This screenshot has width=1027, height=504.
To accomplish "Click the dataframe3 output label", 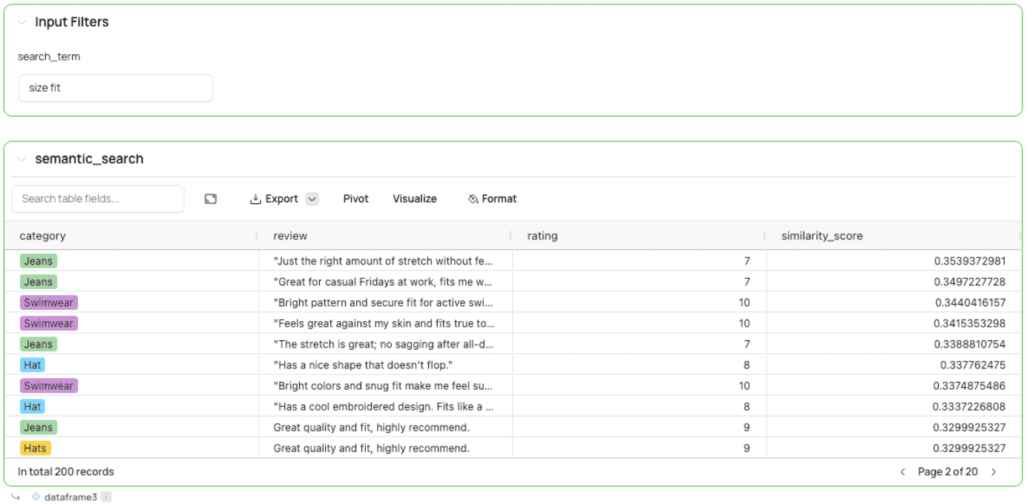I will tap(70, 497).
